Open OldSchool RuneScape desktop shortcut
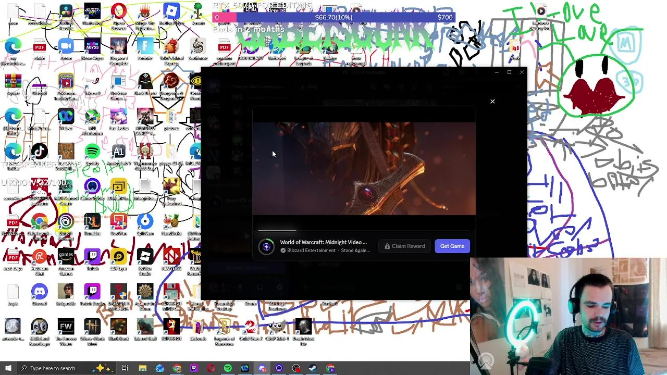This screenshot has width=667, height=375. tap(39, 331)
